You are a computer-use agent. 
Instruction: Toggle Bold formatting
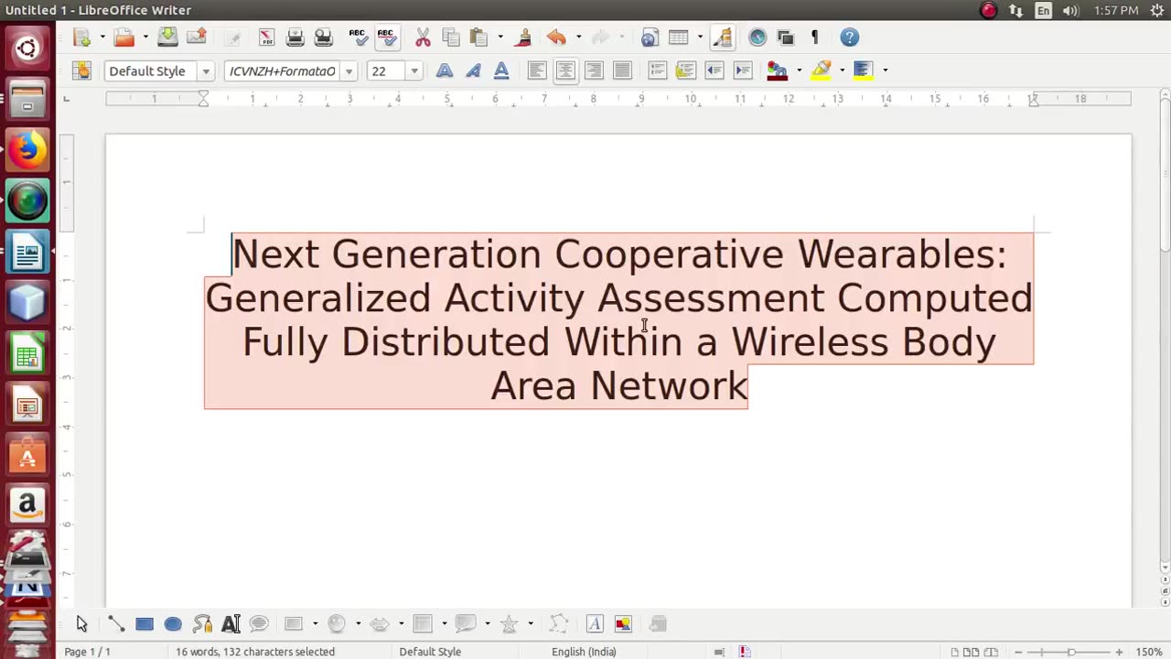point(445,70)
